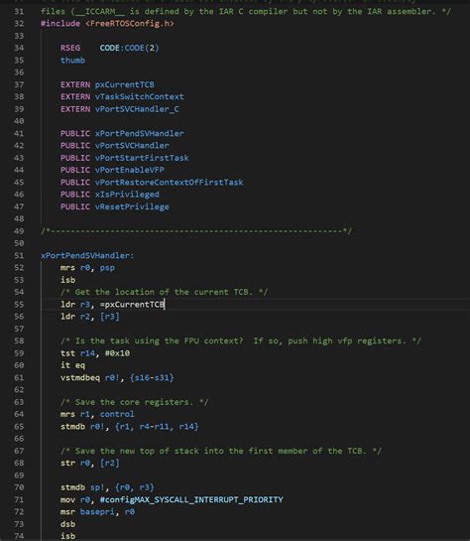The height and width of the screenshot is (541, 470).
Task: Click the 'thumb' directive
Action: coord(72,60)
